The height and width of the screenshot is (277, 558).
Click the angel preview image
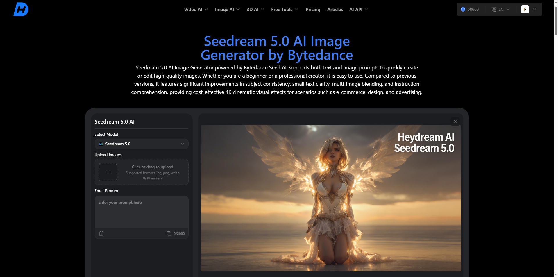coord(331,198)
